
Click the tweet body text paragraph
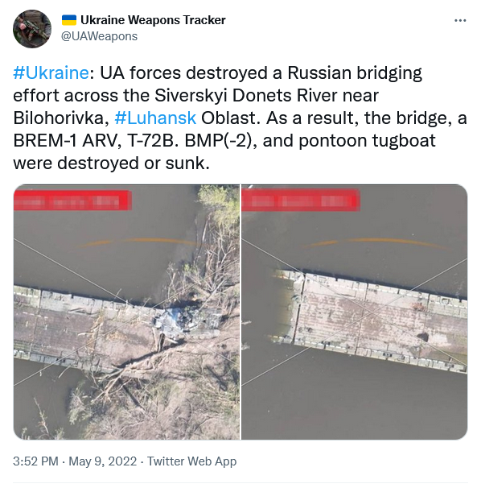coord(240,118)
